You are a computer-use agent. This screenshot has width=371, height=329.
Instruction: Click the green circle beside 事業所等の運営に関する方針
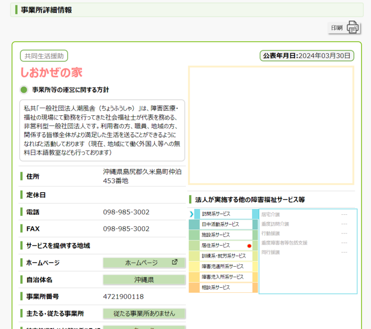tap(24, 90)
